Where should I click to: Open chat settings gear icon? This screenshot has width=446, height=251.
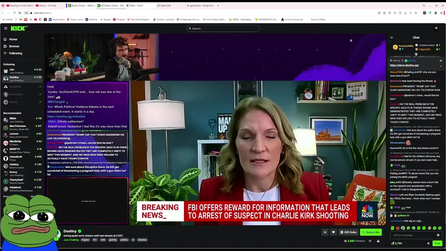(428, 243)
